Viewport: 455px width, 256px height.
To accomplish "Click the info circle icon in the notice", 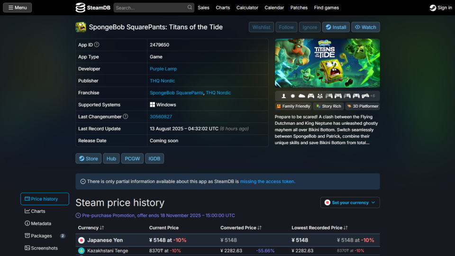I will coord(82,182).
